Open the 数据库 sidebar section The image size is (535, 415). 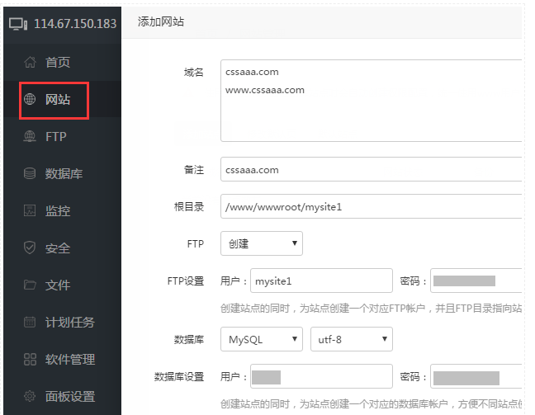click(x=63, y=173)
